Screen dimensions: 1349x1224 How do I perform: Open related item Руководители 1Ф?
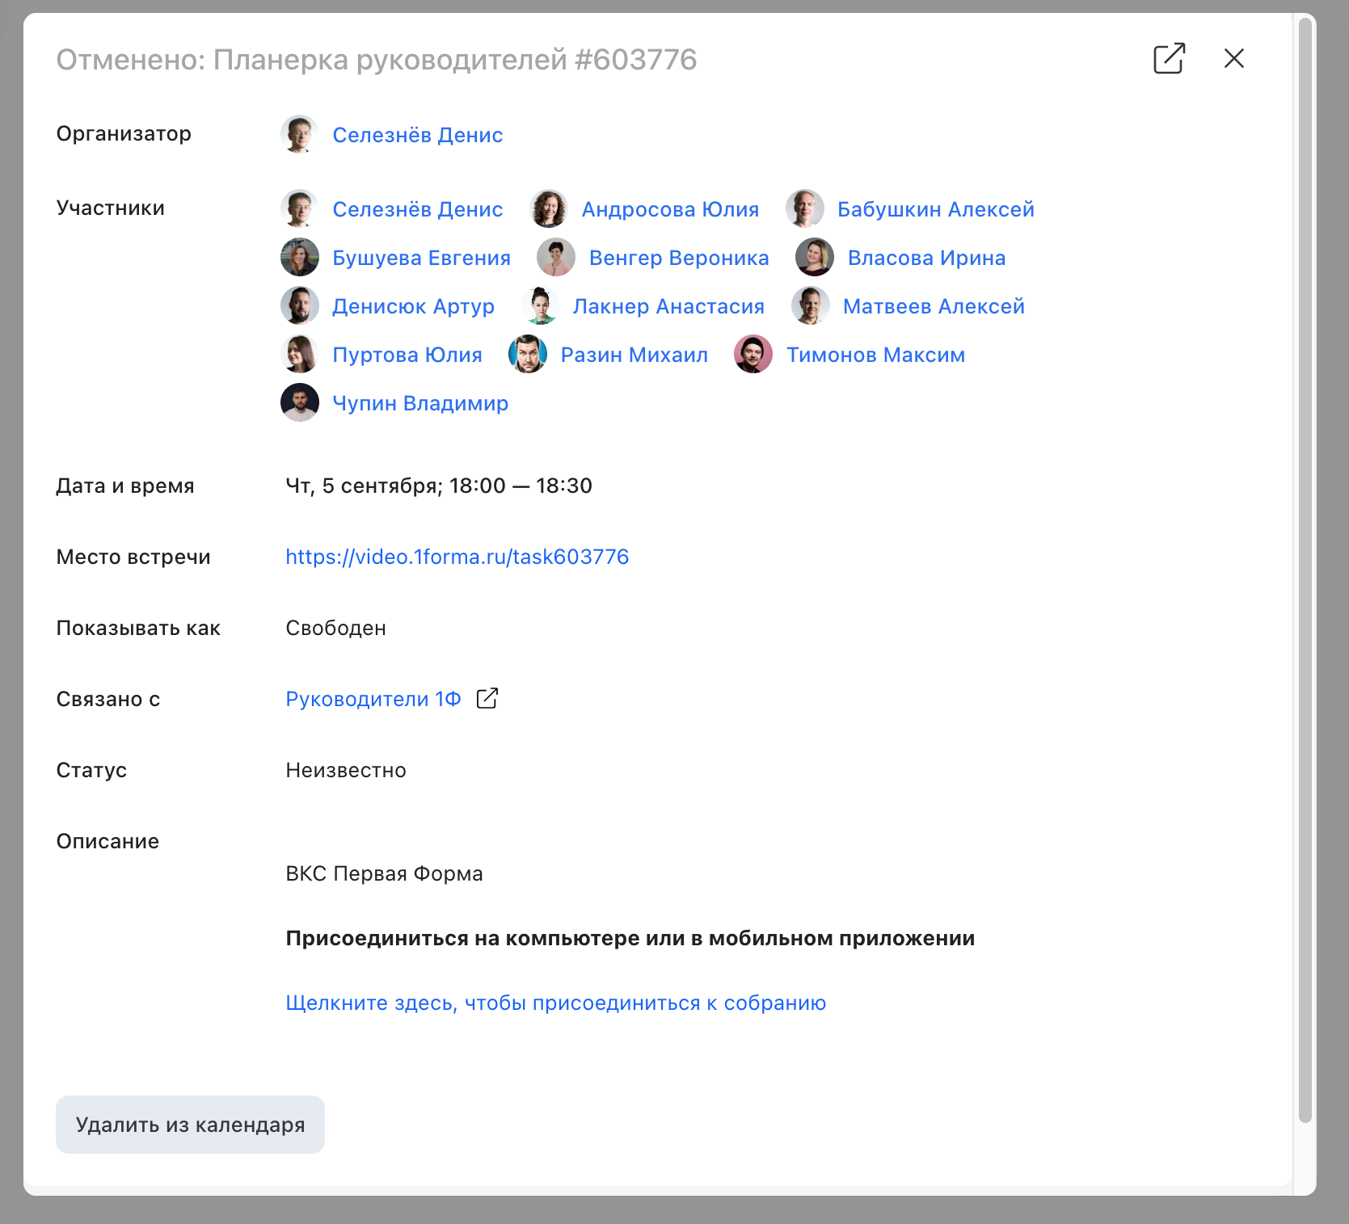[373, 699]
